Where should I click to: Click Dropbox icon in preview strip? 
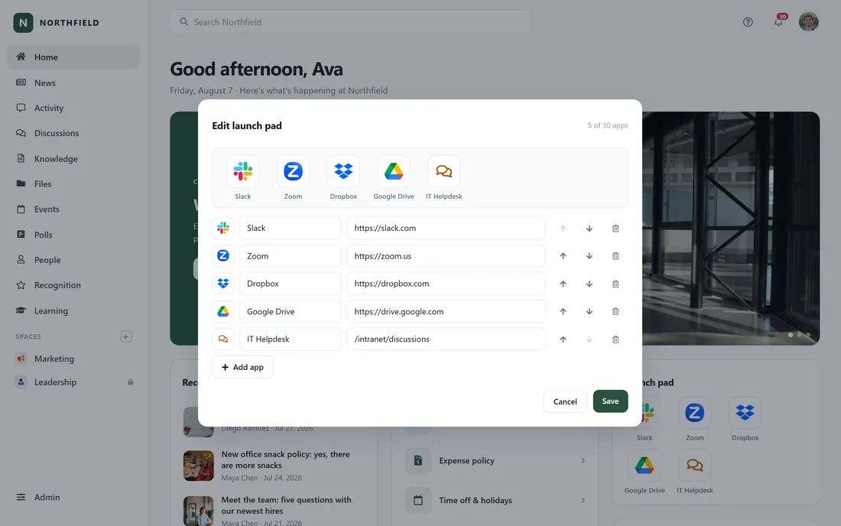click(x=343, y=171)
